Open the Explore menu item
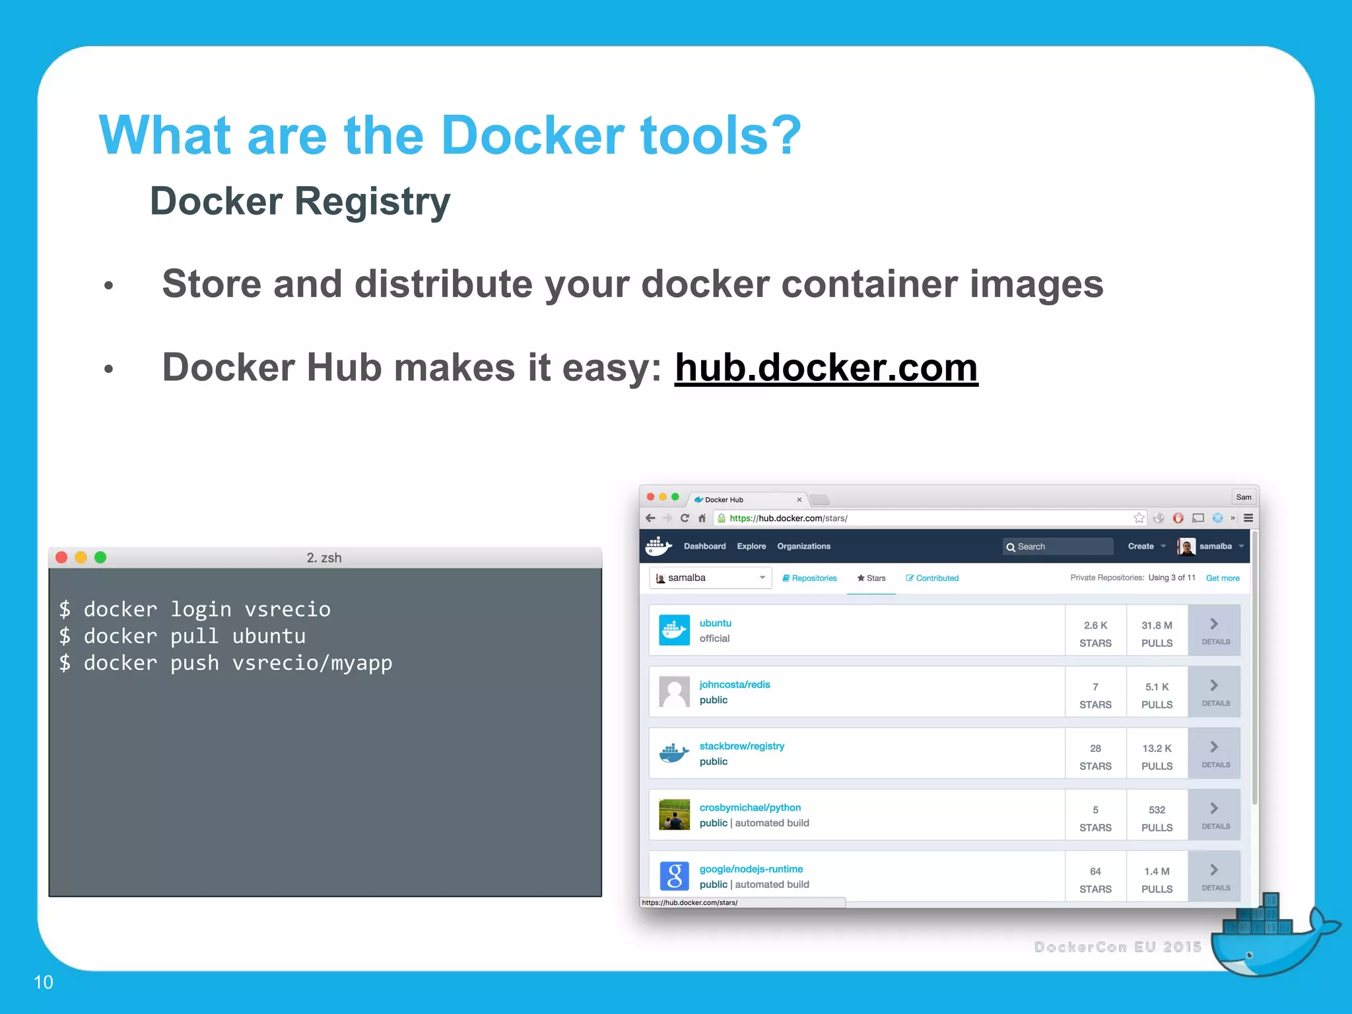1352x1014 pixels. 751,547
